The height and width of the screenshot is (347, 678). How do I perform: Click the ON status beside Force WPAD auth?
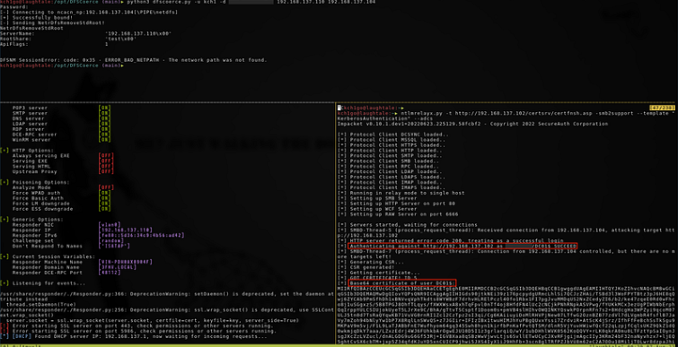[x=105, y=193]
